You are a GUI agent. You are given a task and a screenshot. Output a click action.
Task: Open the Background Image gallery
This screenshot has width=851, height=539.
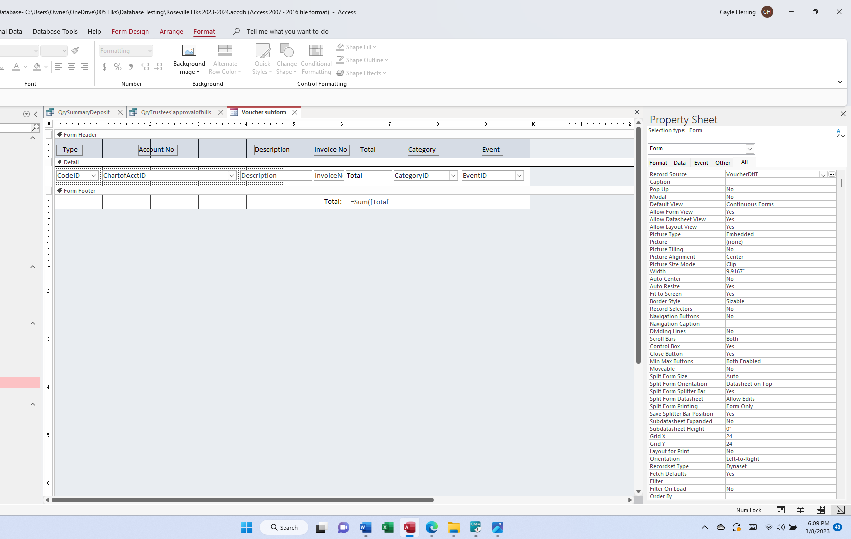(189, 59)
